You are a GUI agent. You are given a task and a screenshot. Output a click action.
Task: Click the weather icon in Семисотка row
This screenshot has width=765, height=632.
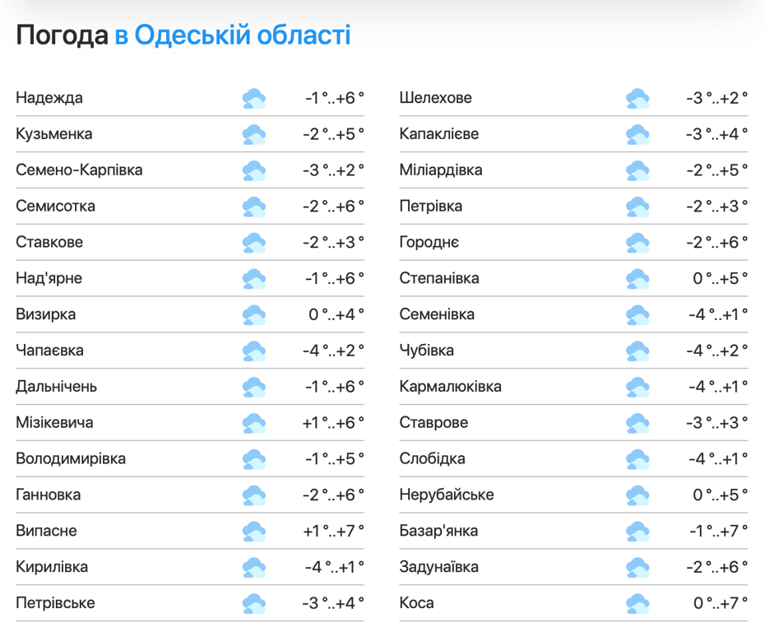click(x=254, y=207)
